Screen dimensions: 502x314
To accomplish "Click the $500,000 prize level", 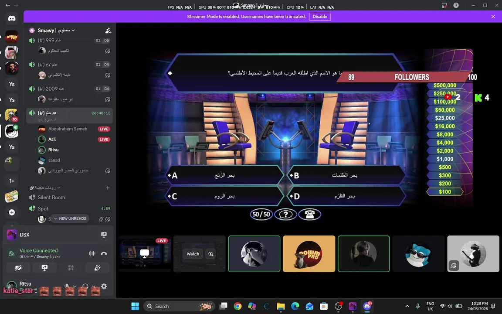I will click(x=444, y=85).
